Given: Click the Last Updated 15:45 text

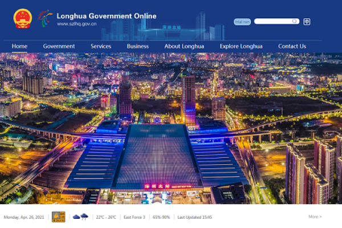Looking at the screenshot, I should [194, 217].
